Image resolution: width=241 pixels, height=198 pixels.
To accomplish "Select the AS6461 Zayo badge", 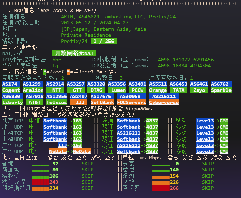I will click(x=199, y=87).
